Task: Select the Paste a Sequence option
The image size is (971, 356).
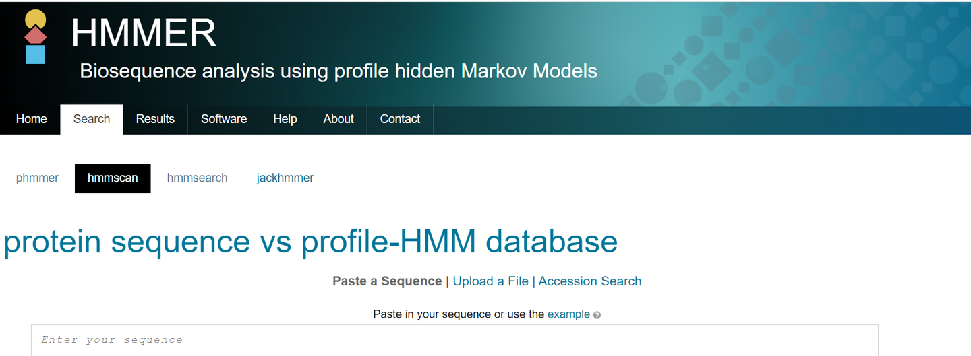Action: pyautogui.click(x=387, y=281)
